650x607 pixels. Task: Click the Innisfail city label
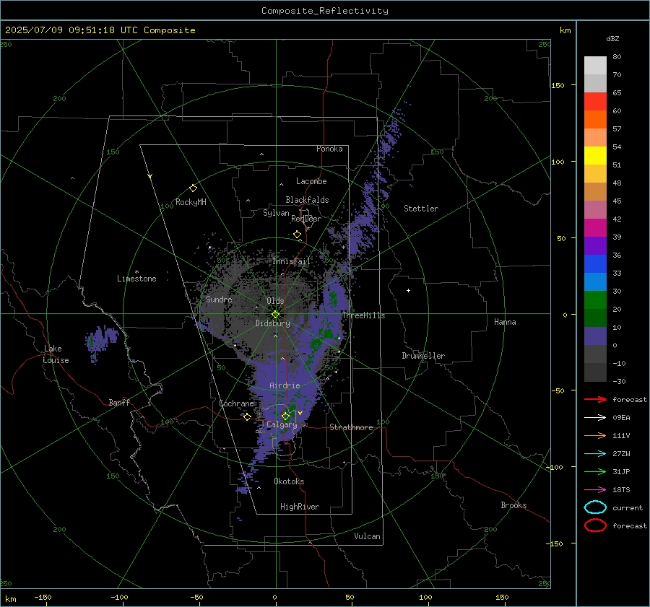pyautogui.click(x=292, y=261)
